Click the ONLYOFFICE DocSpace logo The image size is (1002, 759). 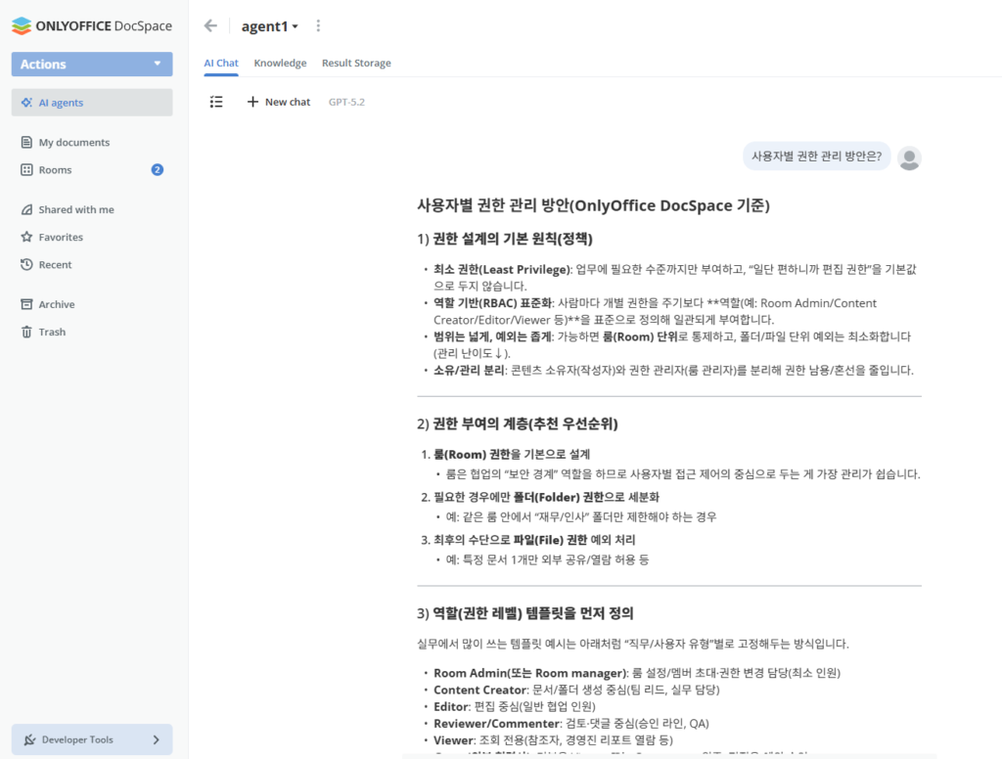(92, 25)
